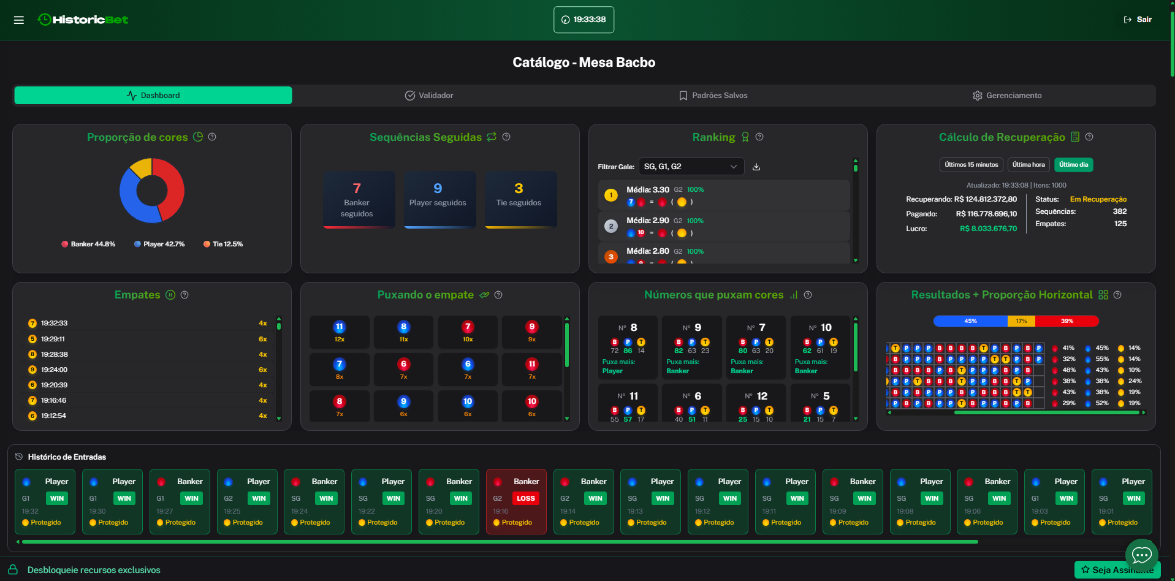Expand the Filtrar Gale dropdown
The width and height of the screenshot is (1175, 581).
pyautogui.click(x=691, y=167)
